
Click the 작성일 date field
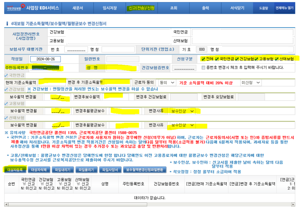pos(45,59)
